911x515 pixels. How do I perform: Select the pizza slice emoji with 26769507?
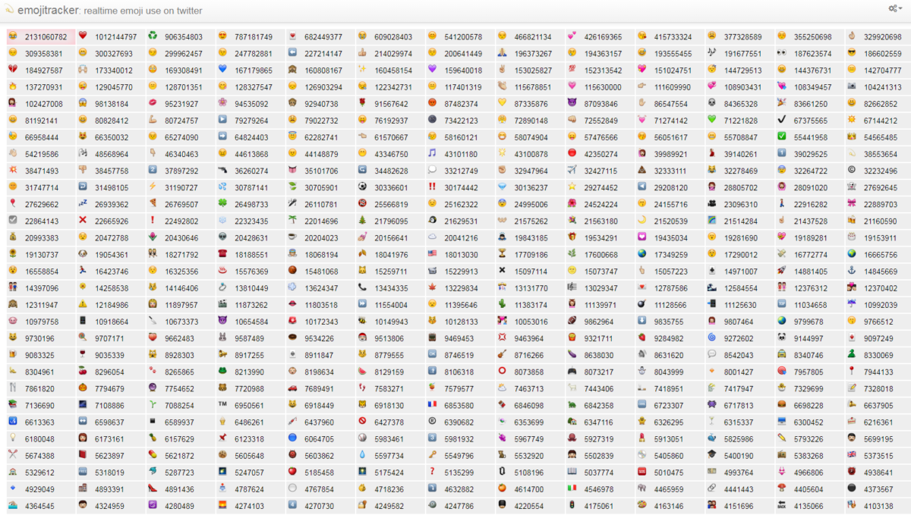153,203
